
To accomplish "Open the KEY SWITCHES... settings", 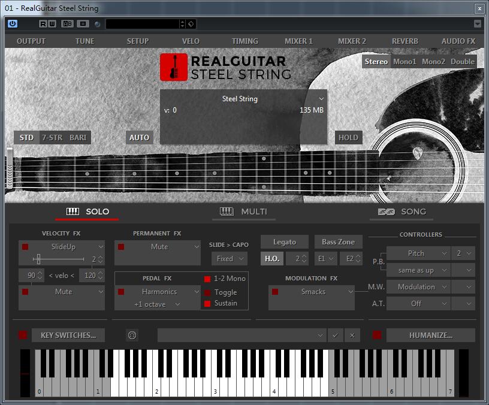I will pyautogui.click(x=68, y=335).
